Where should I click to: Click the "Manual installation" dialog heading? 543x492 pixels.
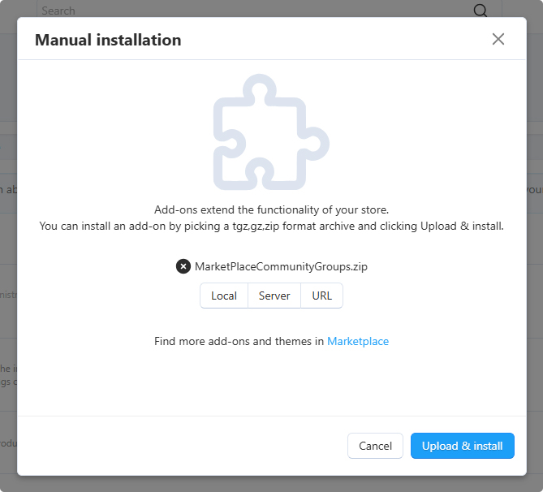point(108,40)
